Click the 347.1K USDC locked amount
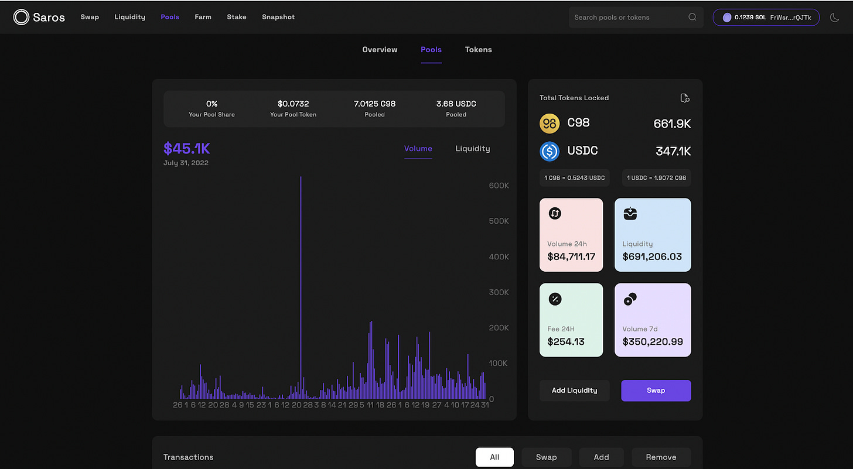853x469 pixels. (x=673, y=152)
